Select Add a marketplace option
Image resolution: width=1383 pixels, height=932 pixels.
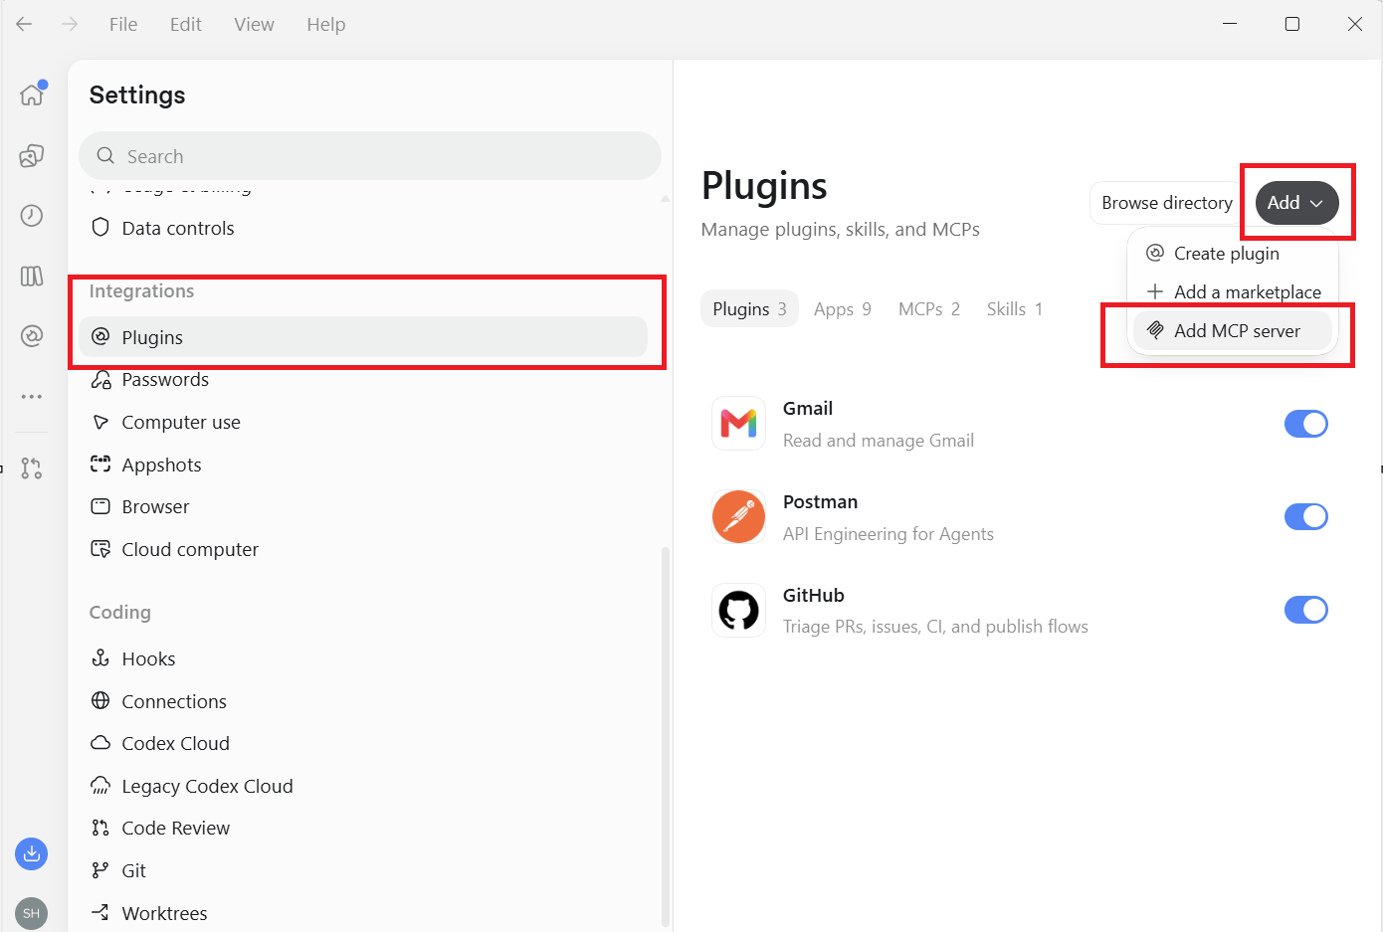pos(1233,292)
